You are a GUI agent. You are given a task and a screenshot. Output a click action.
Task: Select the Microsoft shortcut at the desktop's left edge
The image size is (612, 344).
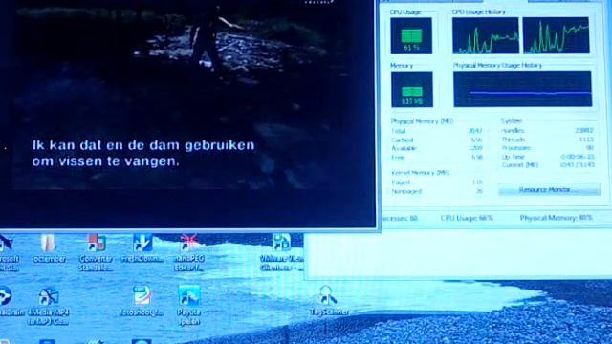click(x=8, y=252)
